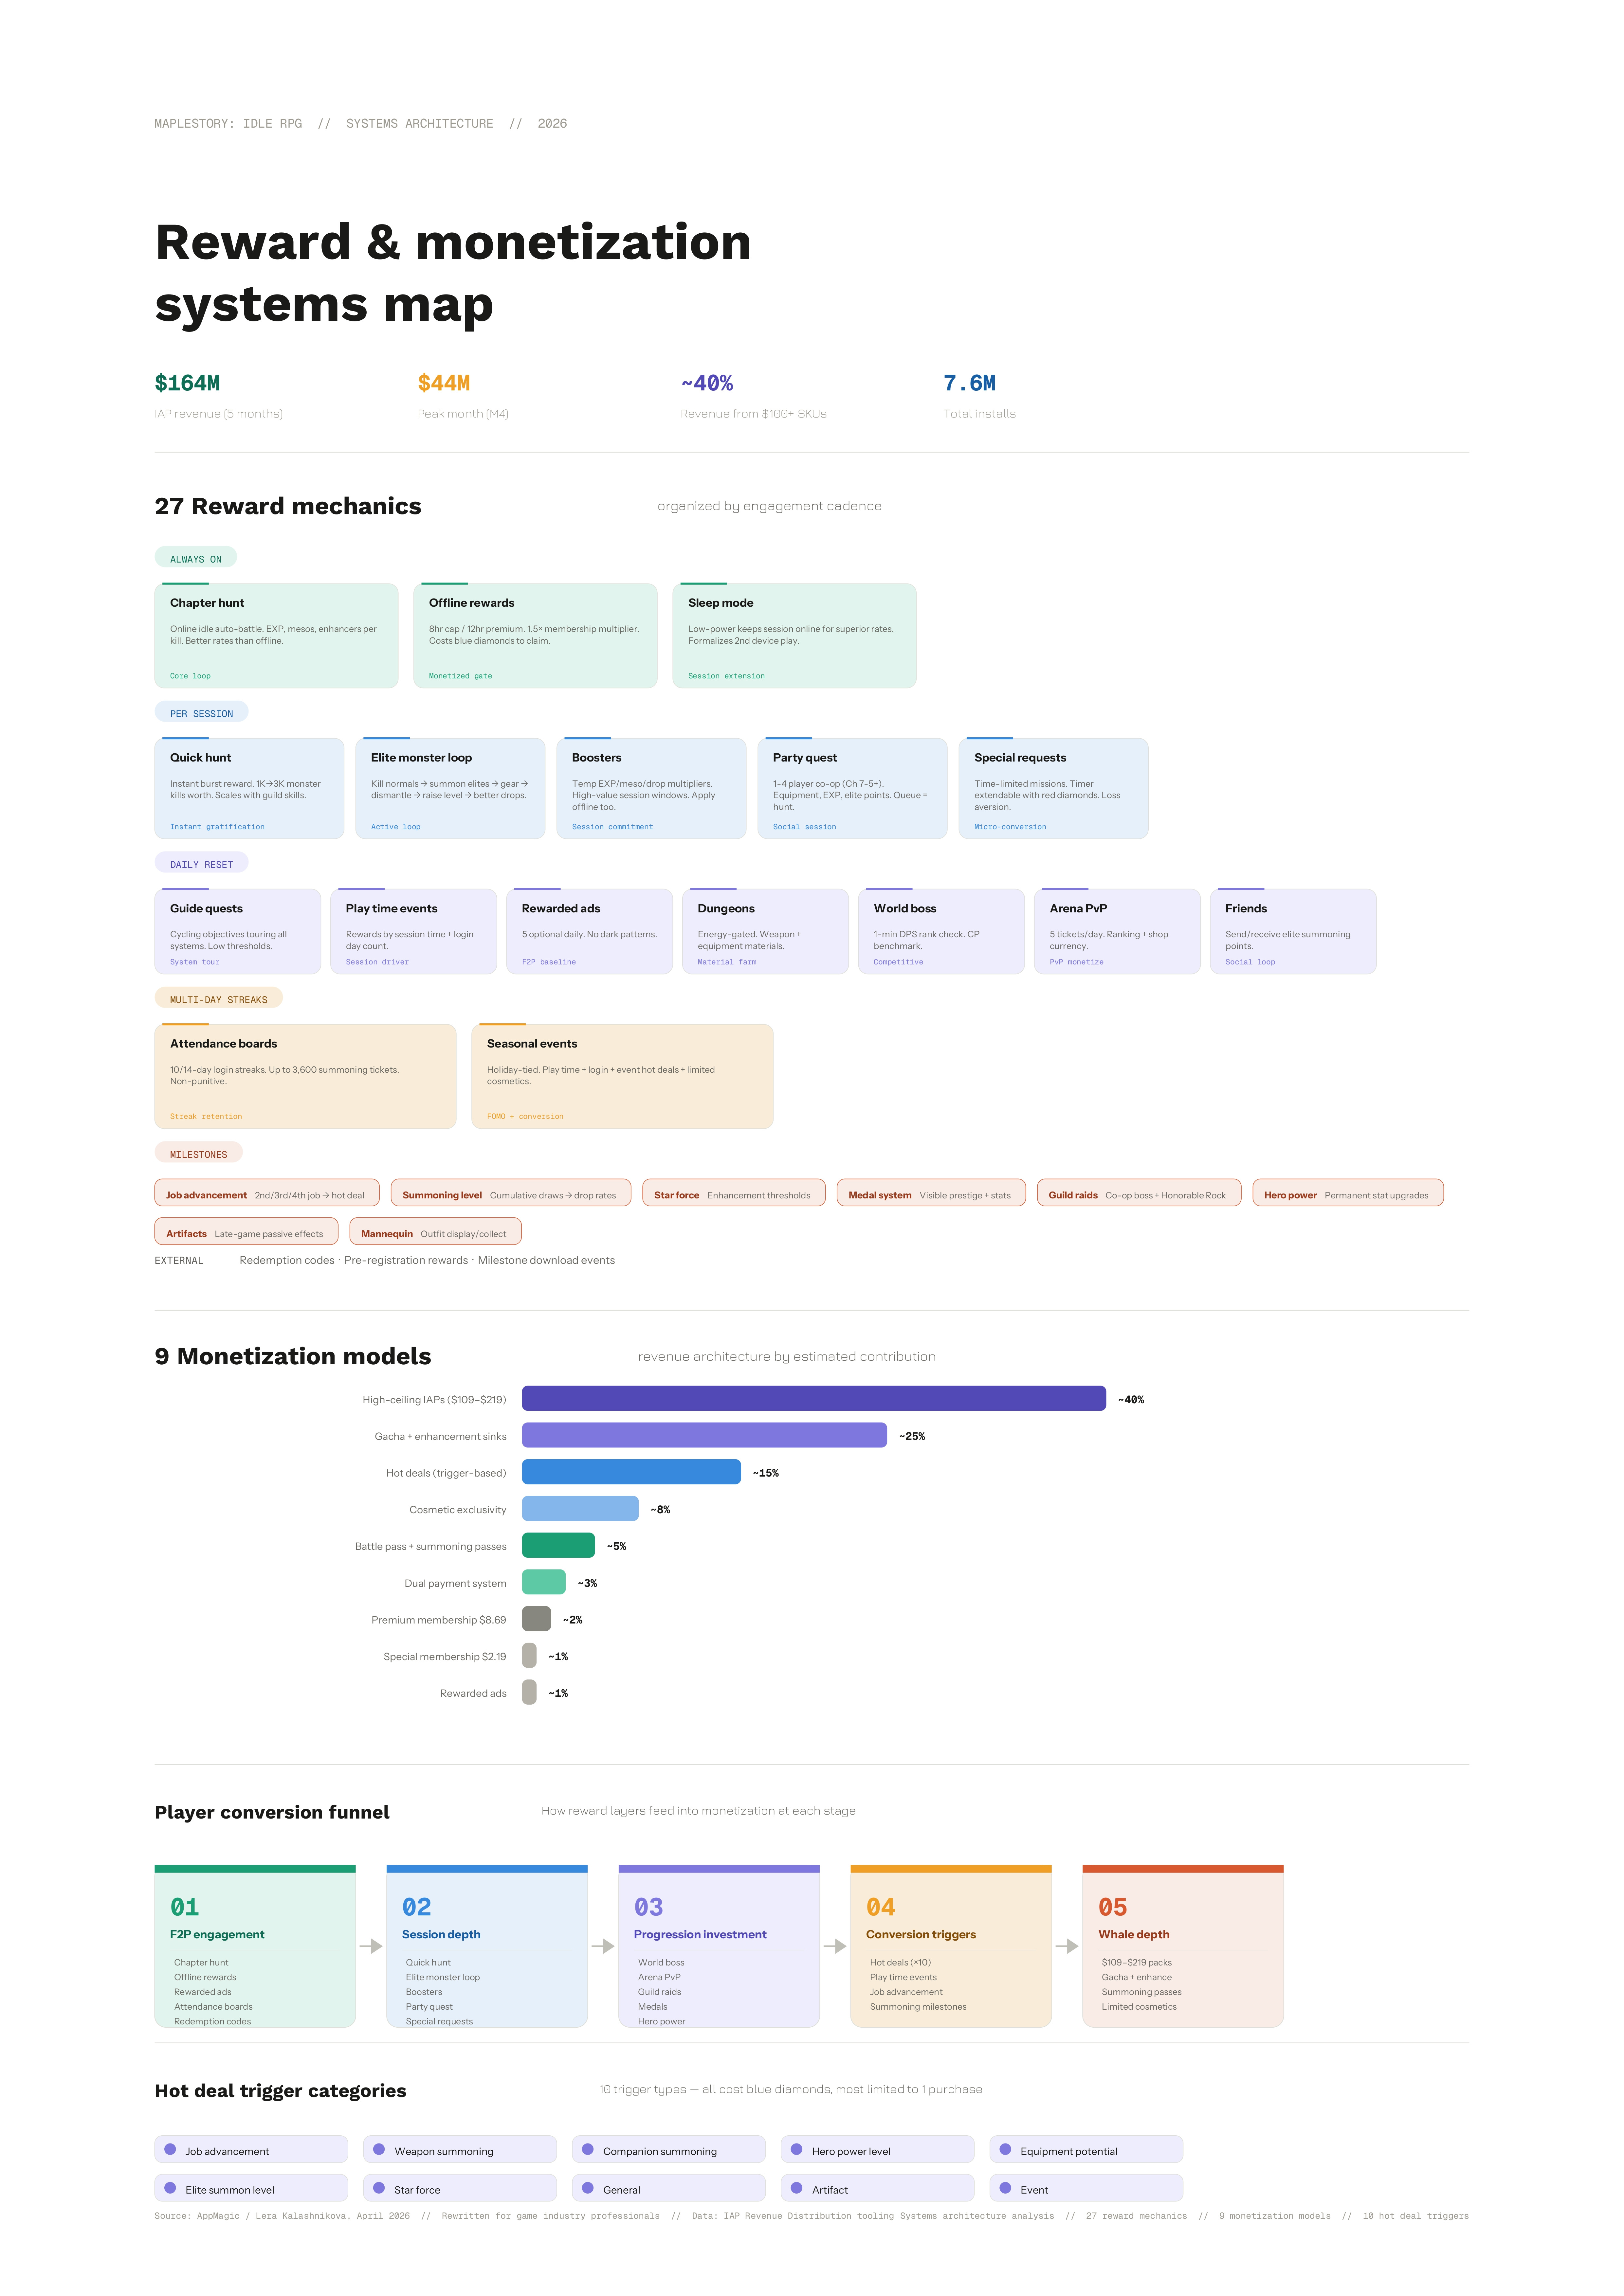Open the Chapter hunt mechanic card
Image resolution: width=1624 pixels, height=2296 pixels.
tap(276, 636)
